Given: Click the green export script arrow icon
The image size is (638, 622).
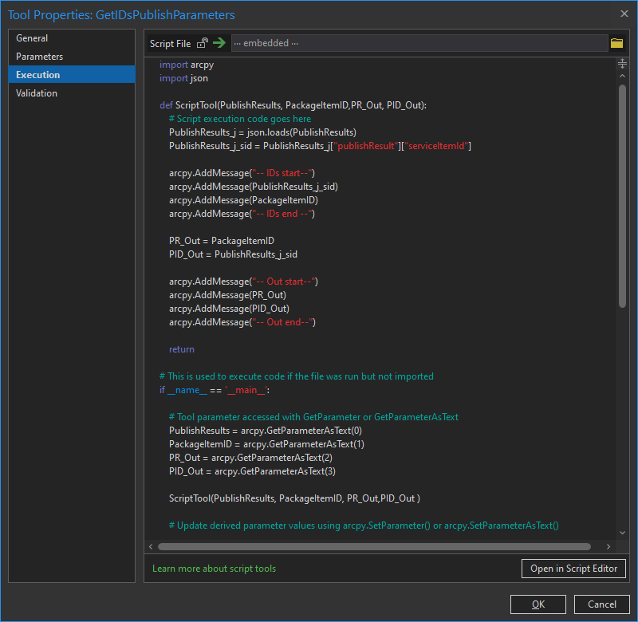Looking at the screenshot, I should pos(219,43).
